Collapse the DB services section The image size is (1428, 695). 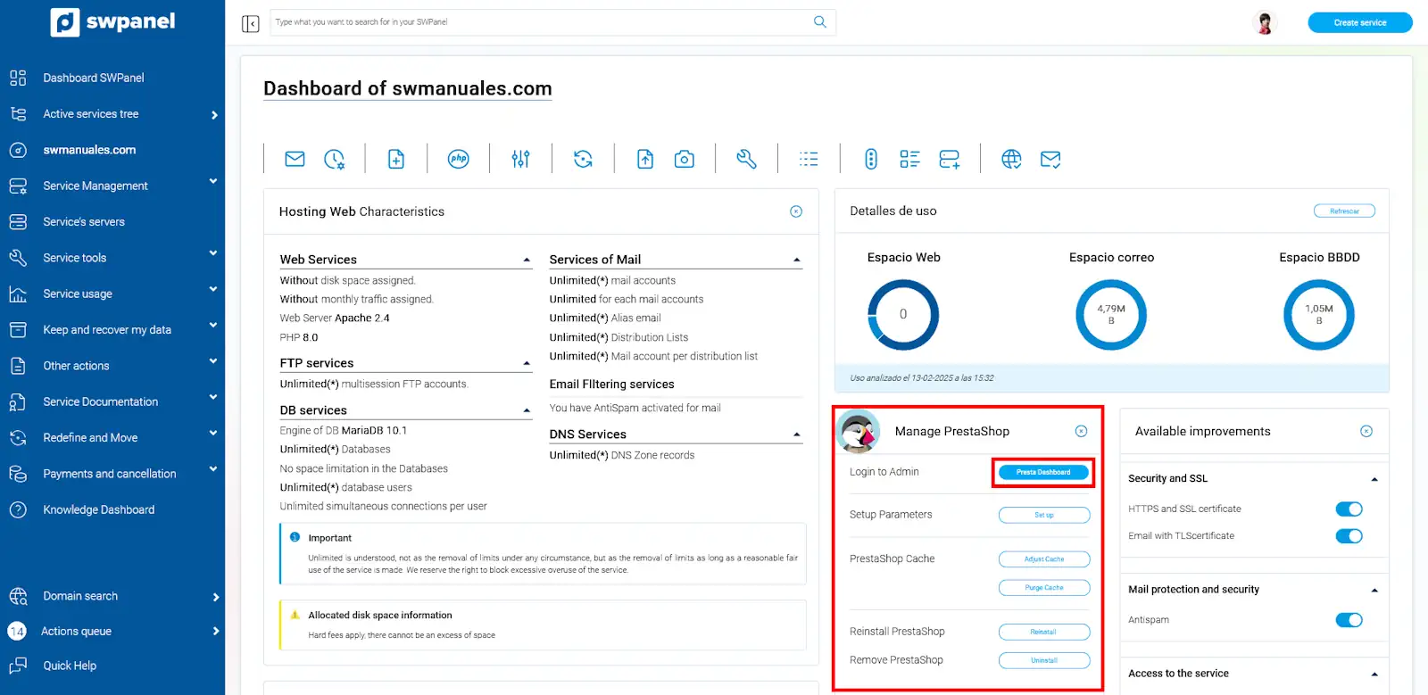(x=527, y=411)
